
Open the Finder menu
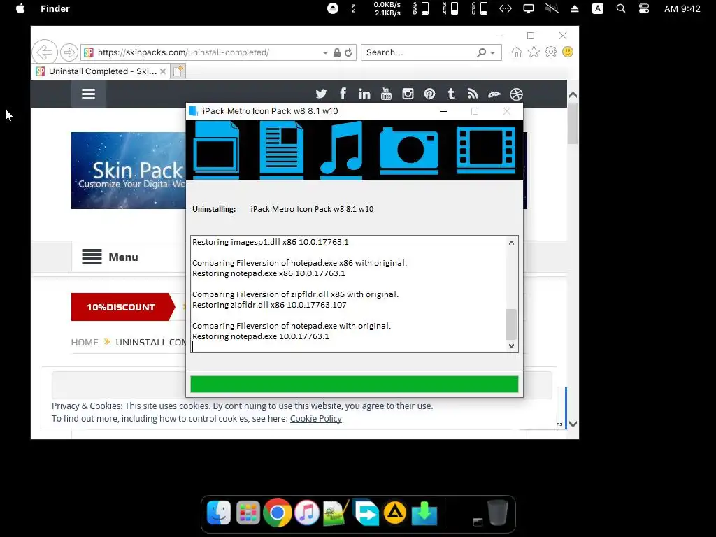(x=55, y=8)
